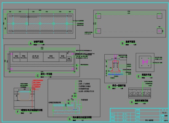Click the title text beside marker B
The height and width of the screenshot is (123, 169).
(x=130, y=42)
